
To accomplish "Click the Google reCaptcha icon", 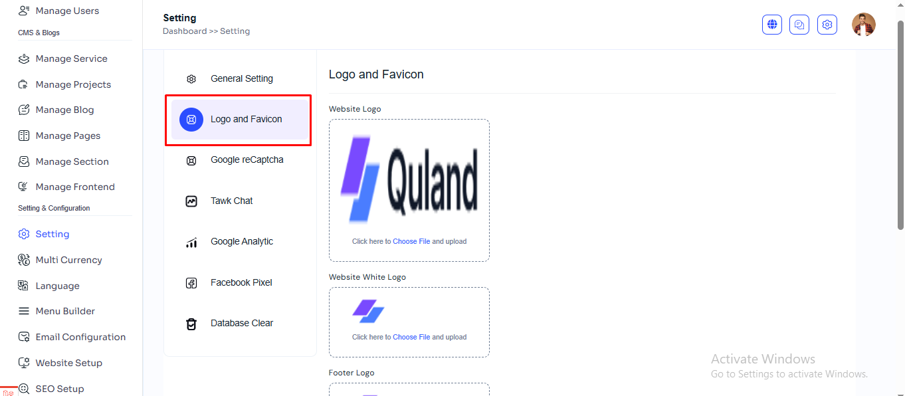I will (x=191, y=160).
